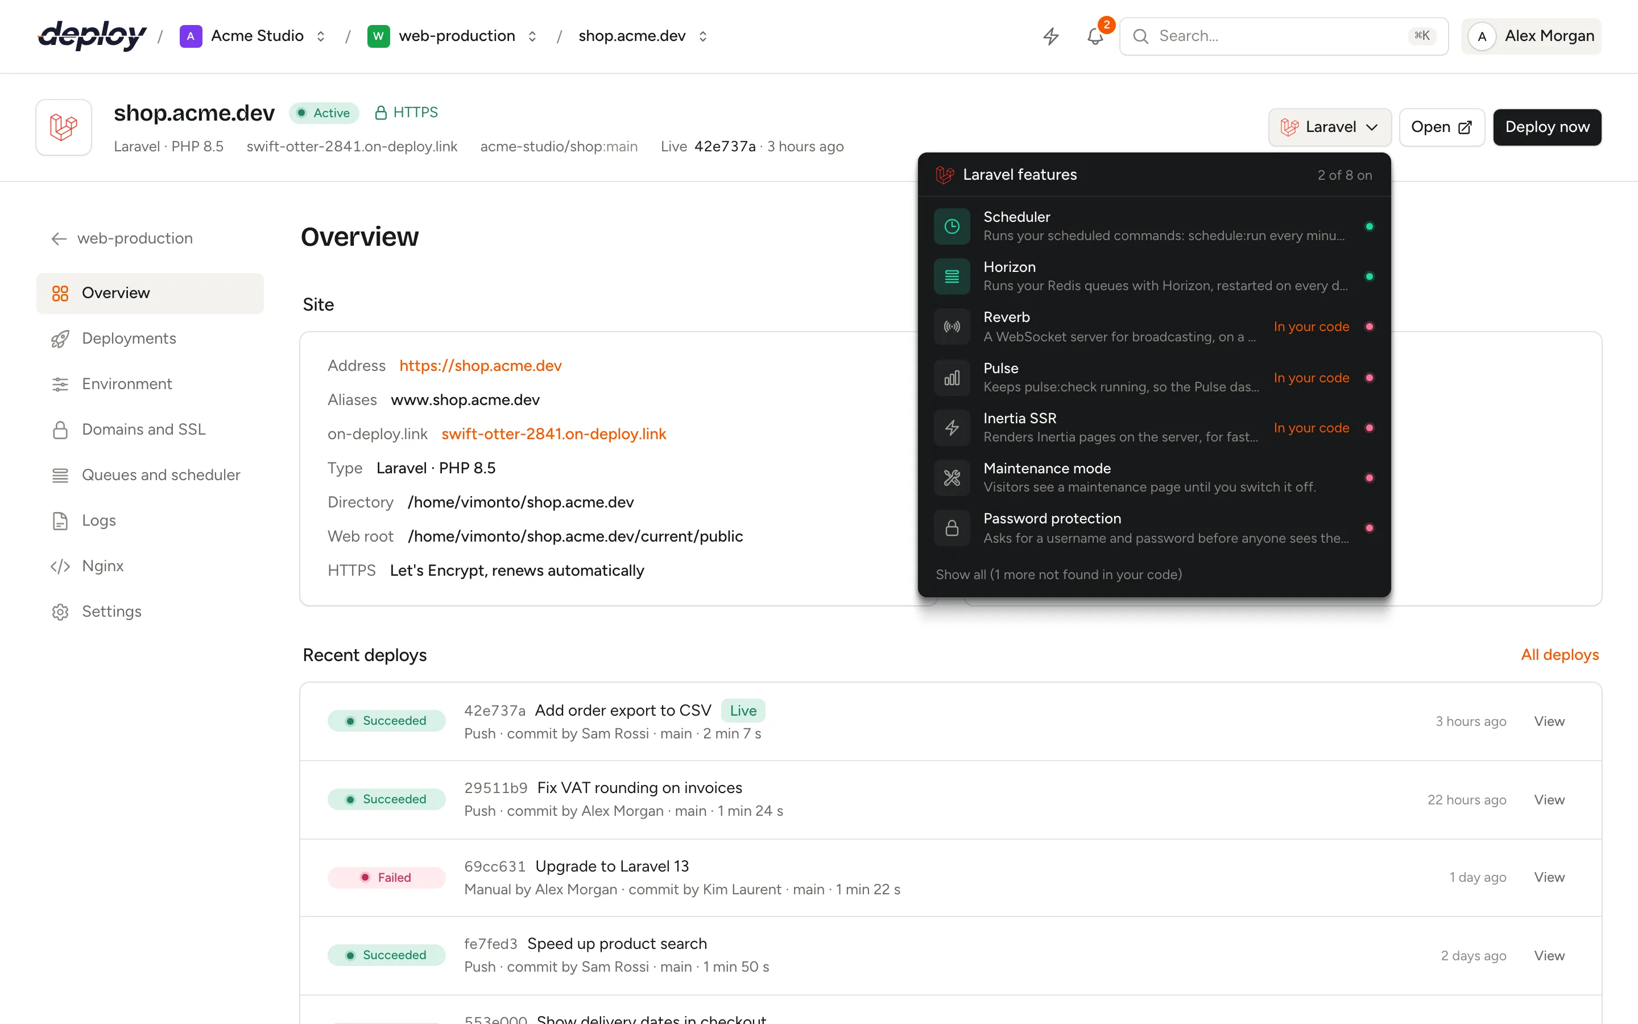
Task: Toggle the Scheduler feature status dot
Action: click(1368, 226)
